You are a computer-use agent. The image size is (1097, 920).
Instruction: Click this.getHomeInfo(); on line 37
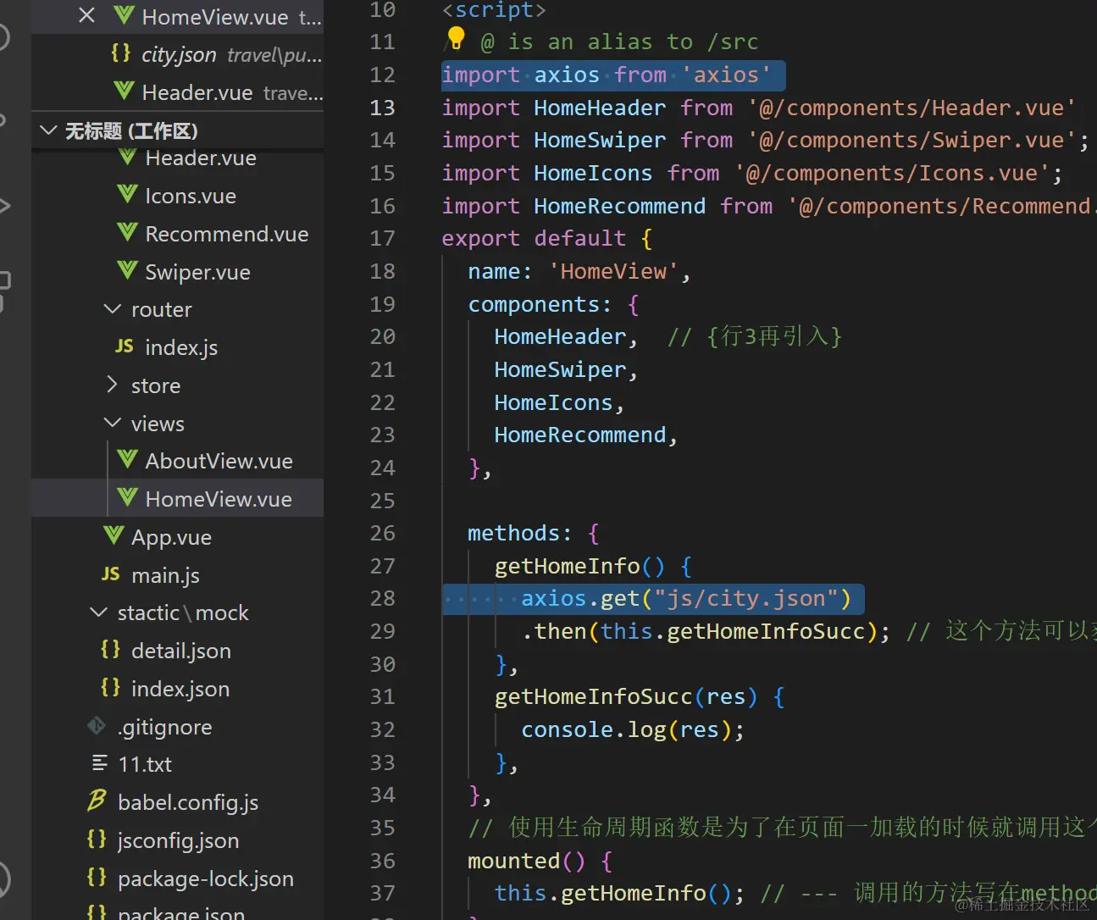tap(619, 893)
